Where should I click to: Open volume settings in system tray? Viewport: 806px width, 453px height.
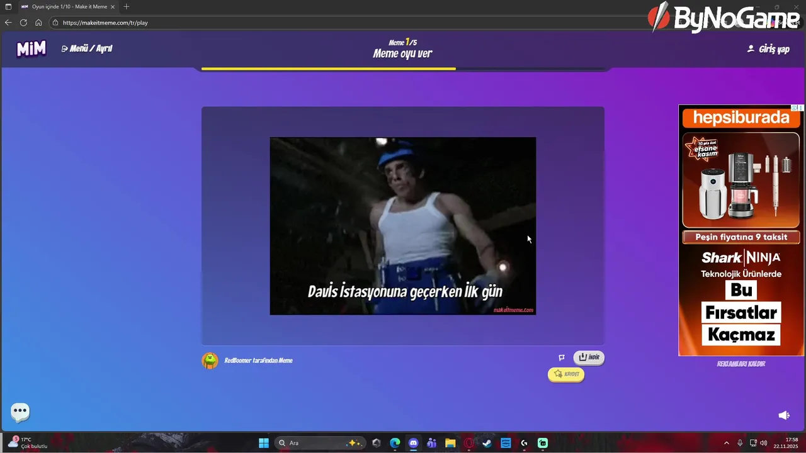point(764,443)
